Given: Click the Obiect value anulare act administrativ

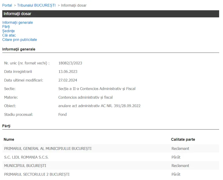Looking at the screenshot, I should click(x=99, y=106).
